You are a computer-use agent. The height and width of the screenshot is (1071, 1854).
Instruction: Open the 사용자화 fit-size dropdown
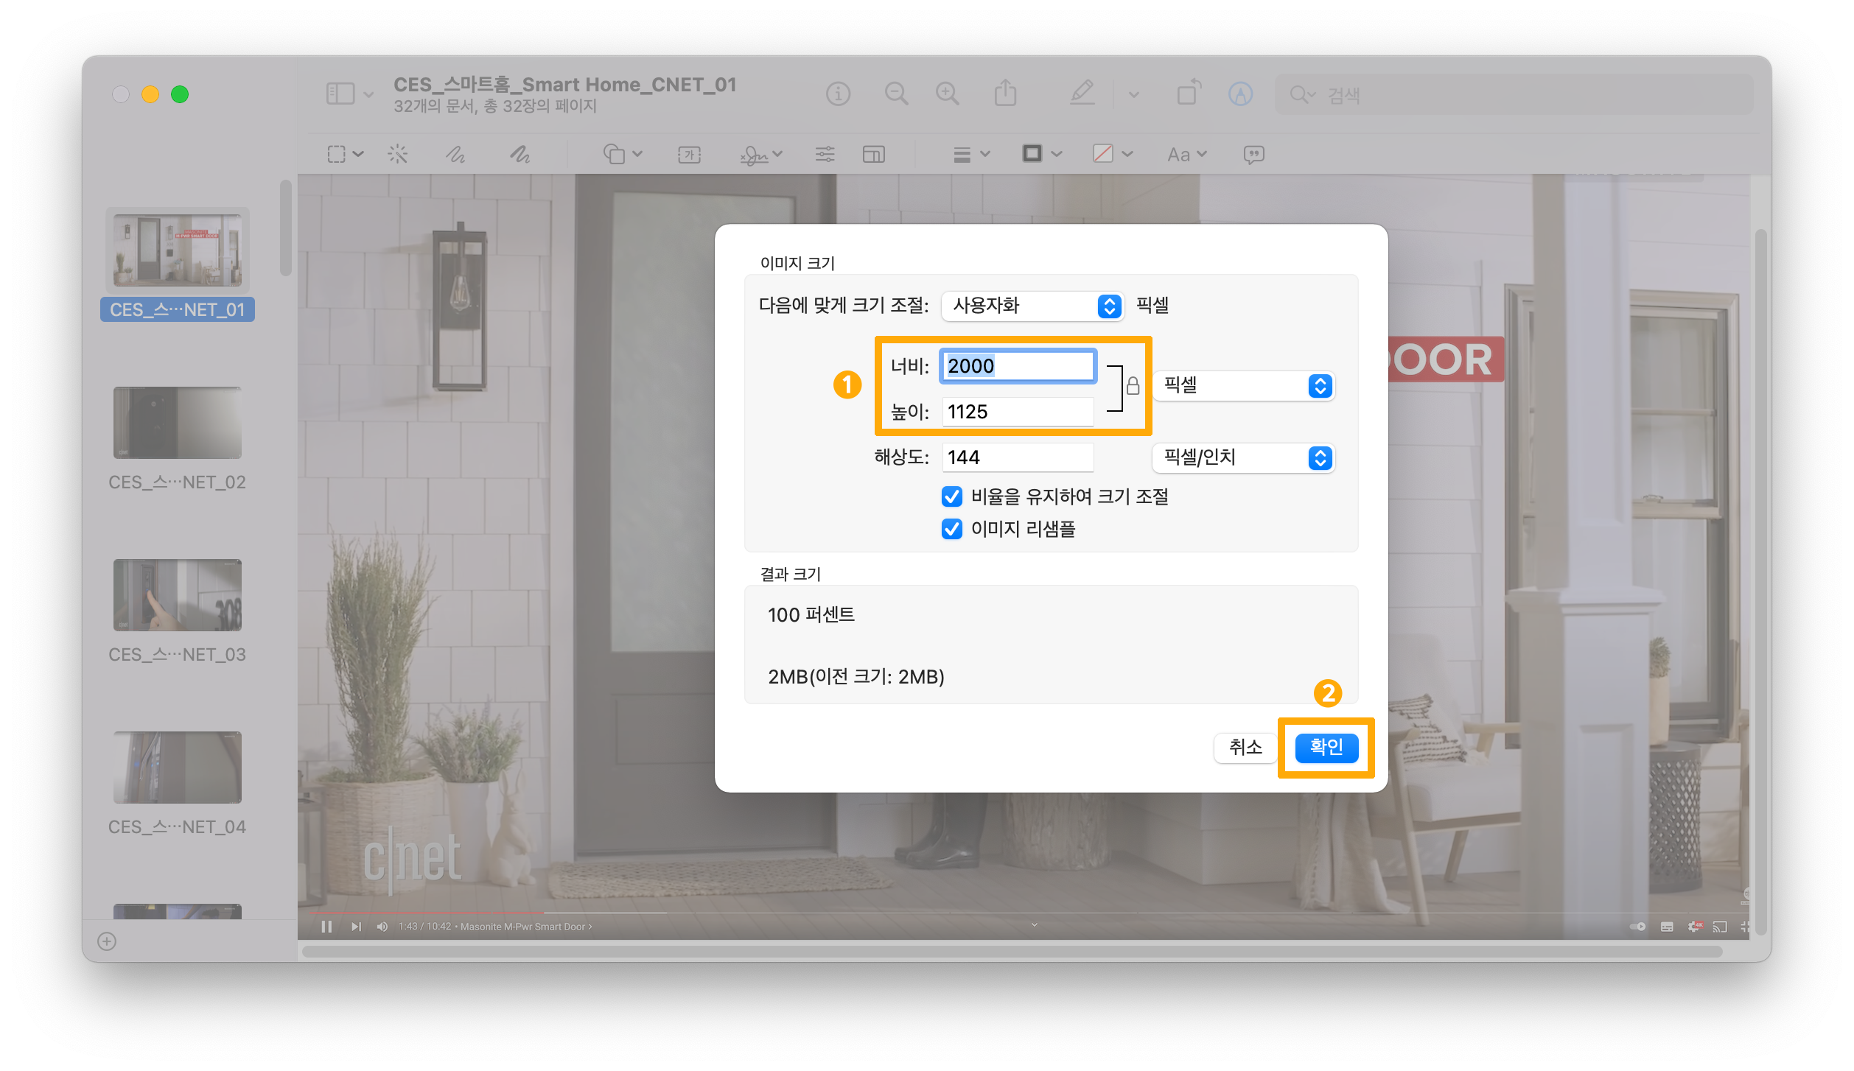point(1032,306)
